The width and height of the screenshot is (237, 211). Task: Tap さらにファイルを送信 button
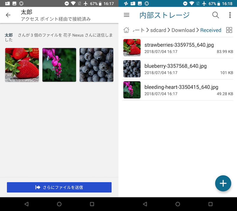click(59, 187)
